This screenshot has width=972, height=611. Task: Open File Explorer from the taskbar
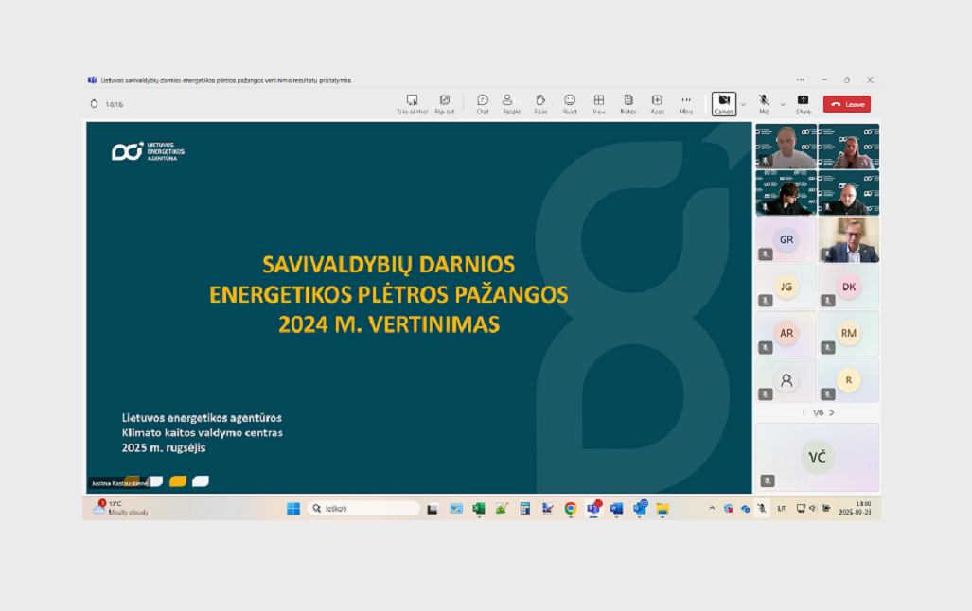663,509
